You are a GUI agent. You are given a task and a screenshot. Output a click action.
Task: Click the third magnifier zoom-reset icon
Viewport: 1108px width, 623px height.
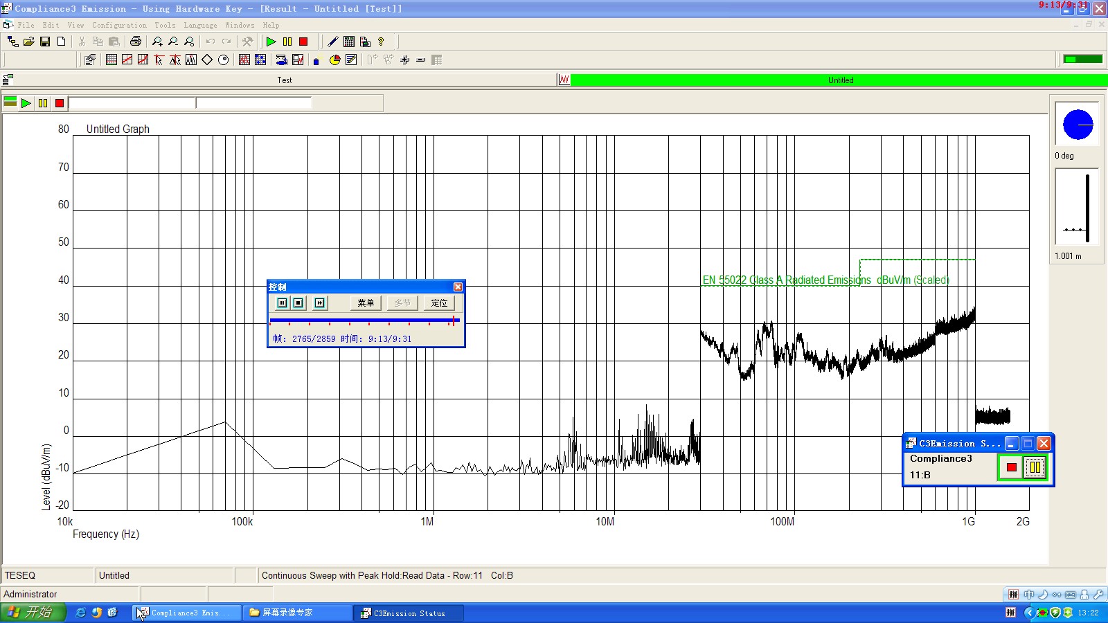(189, 42)
